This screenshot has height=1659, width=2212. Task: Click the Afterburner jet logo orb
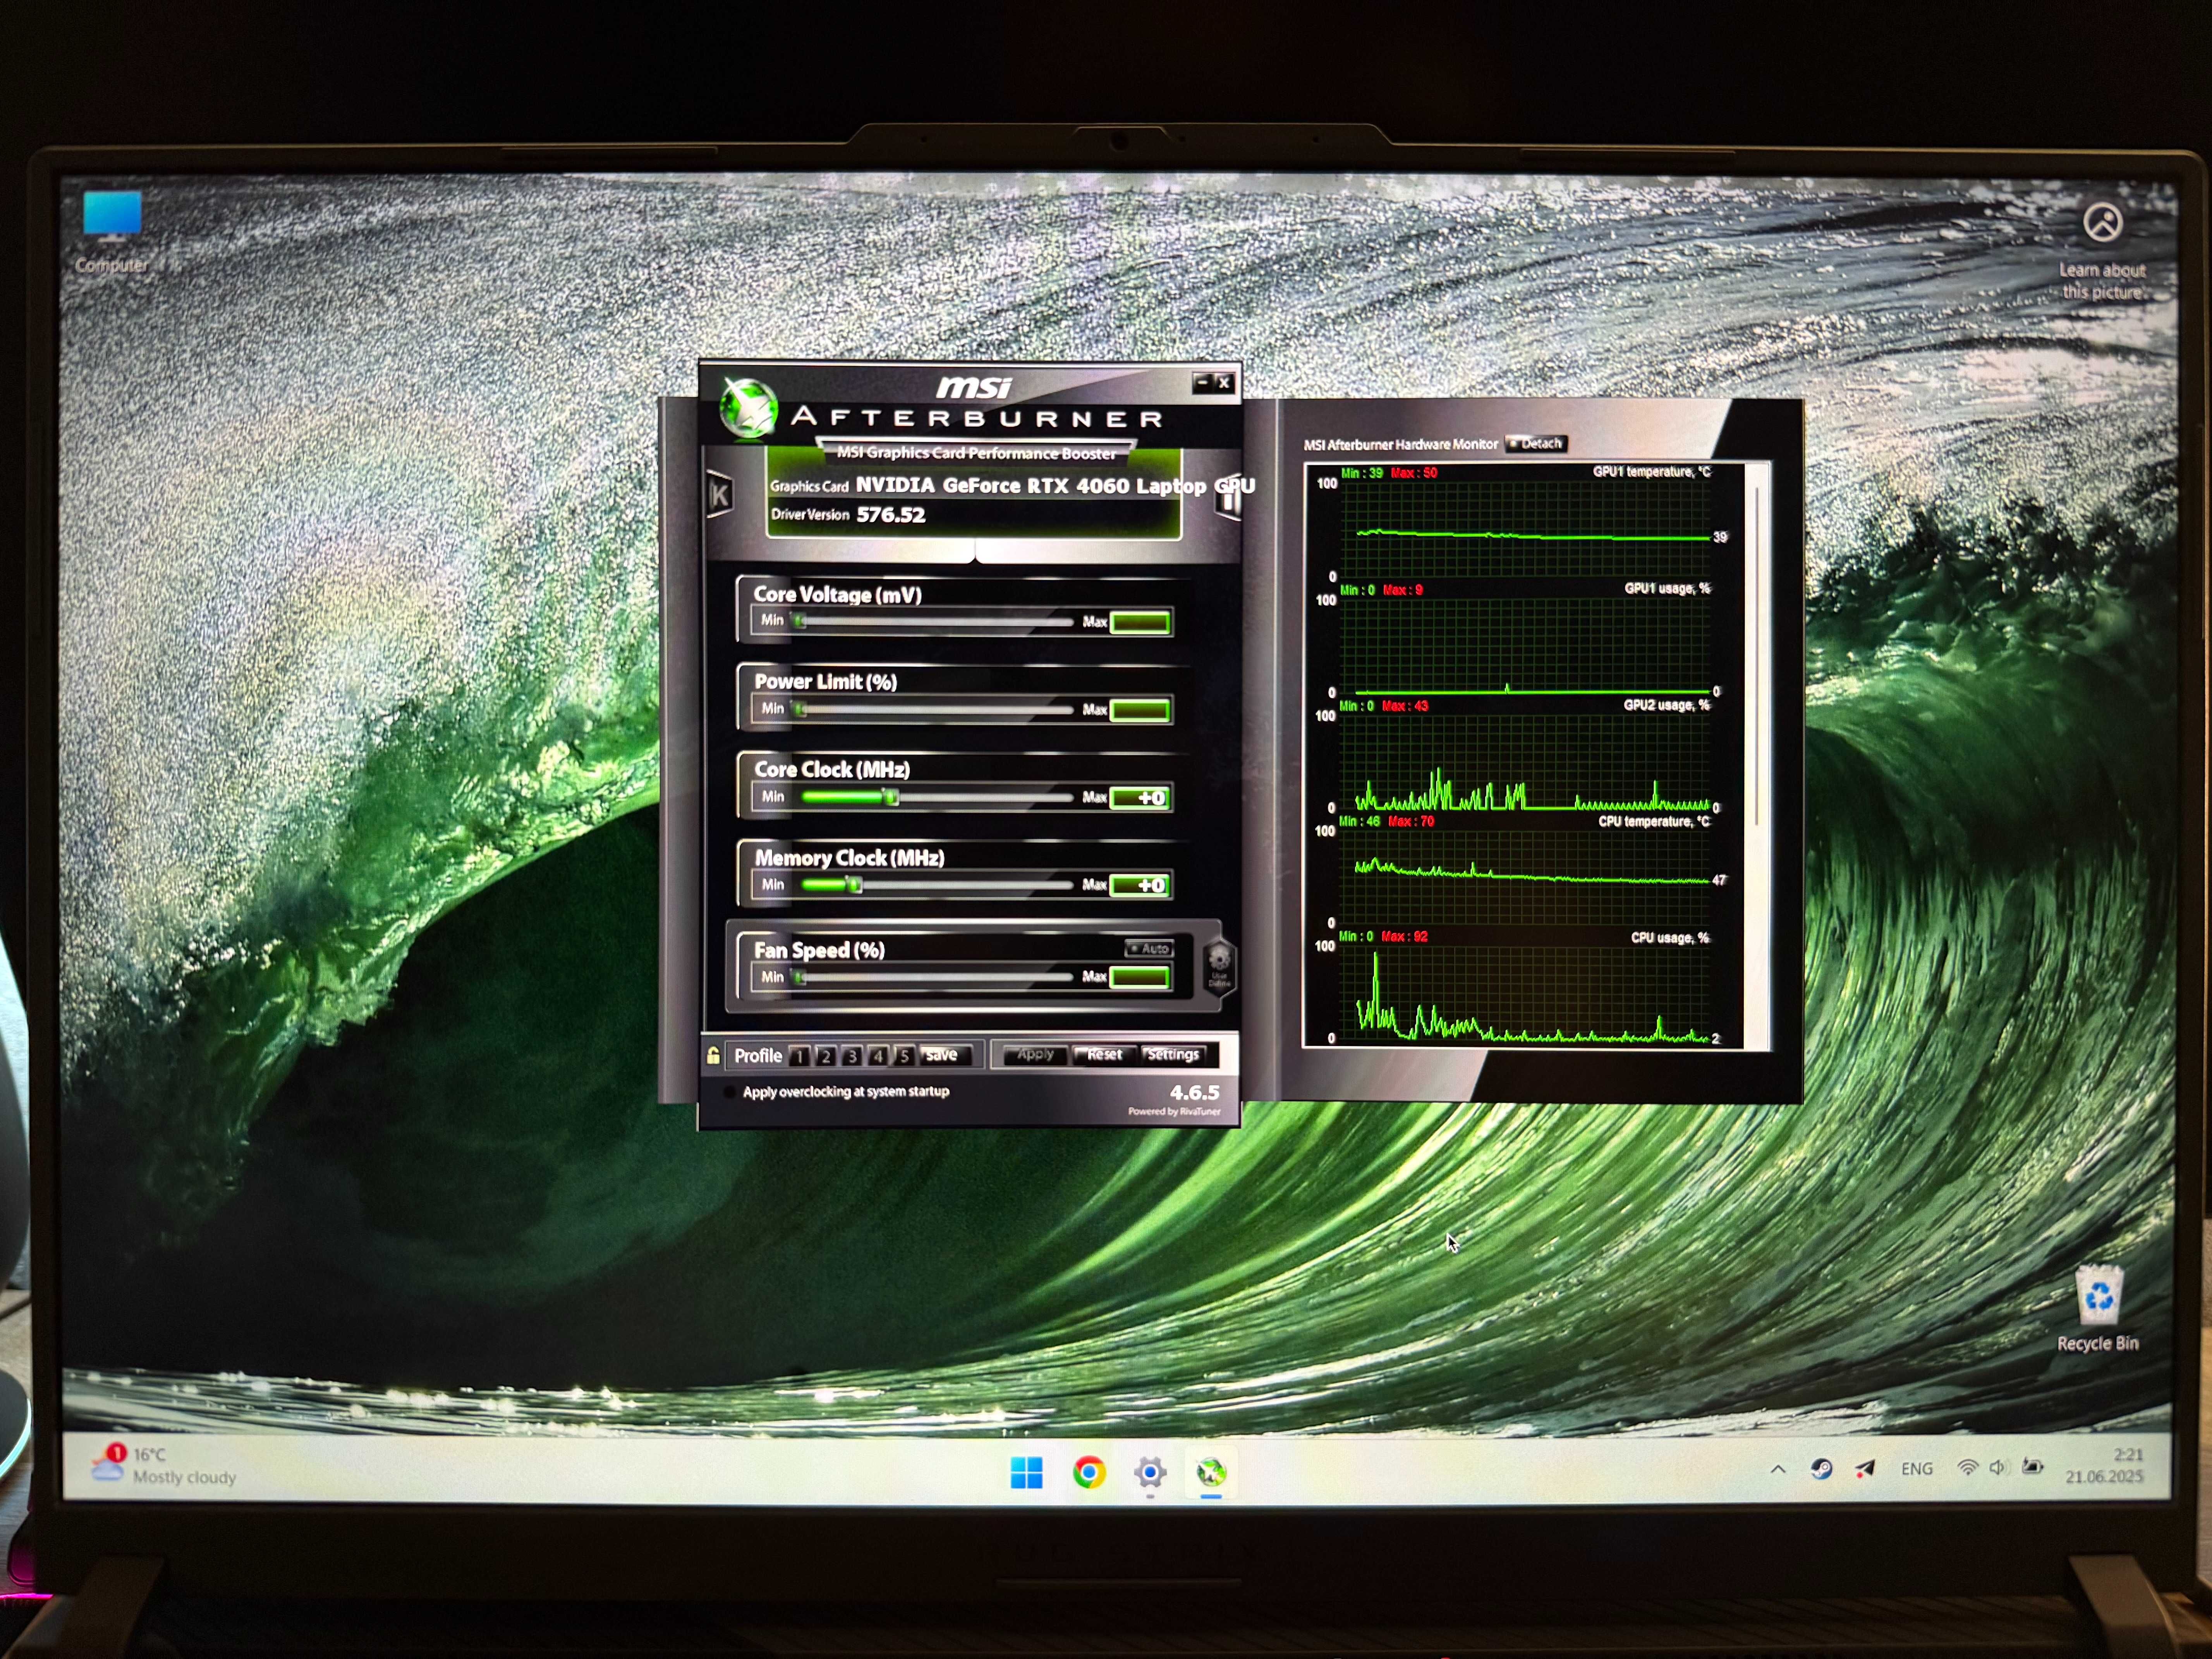[x=749, y=409]
